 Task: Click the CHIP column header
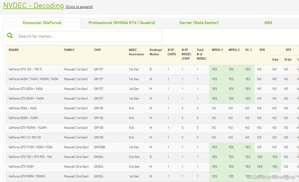(97, 50)
